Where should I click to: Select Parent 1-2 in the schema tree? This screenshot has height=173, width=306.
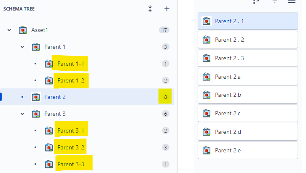71,80
